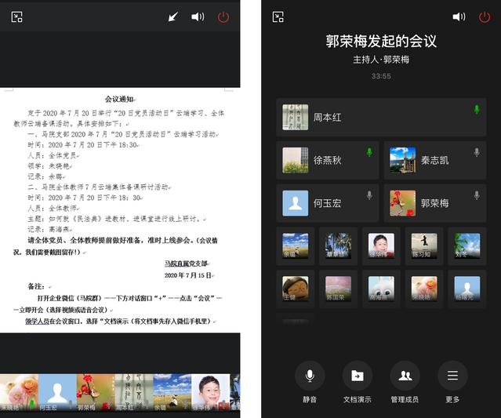Click the underlined 马院直属党支部 text
The width and height of the screenshot is (501, 418).
(188, 264)
